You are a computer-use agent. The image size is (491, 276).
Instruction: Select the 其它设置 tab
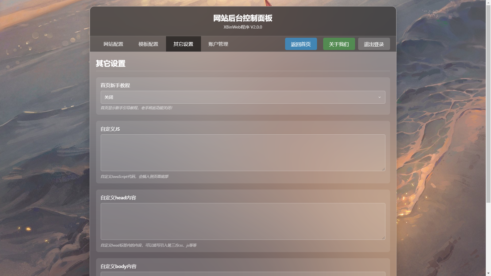point(183,44)
